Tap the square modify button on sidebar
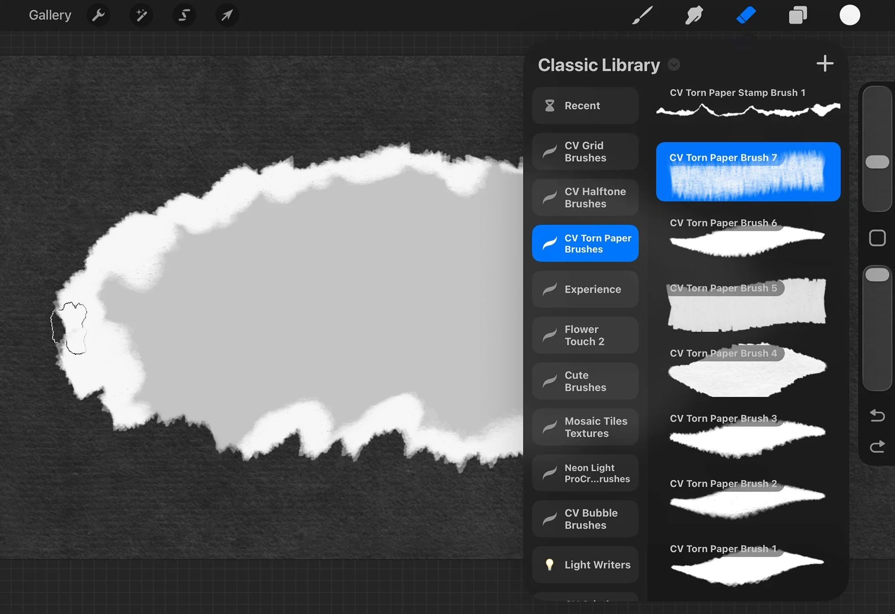 (877, 238)
